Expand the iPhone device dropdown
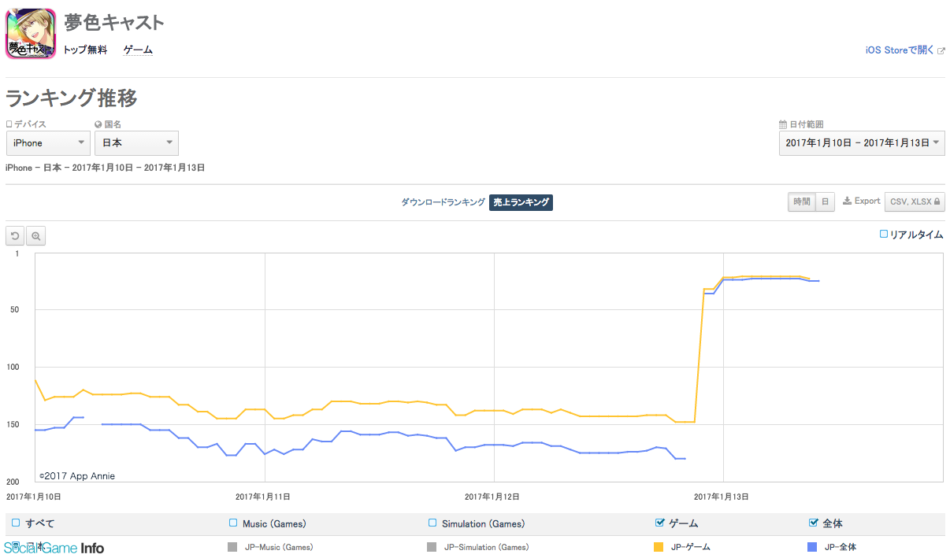Image resolution: width=950 pixels, height=558 pixels. point(48,143)
